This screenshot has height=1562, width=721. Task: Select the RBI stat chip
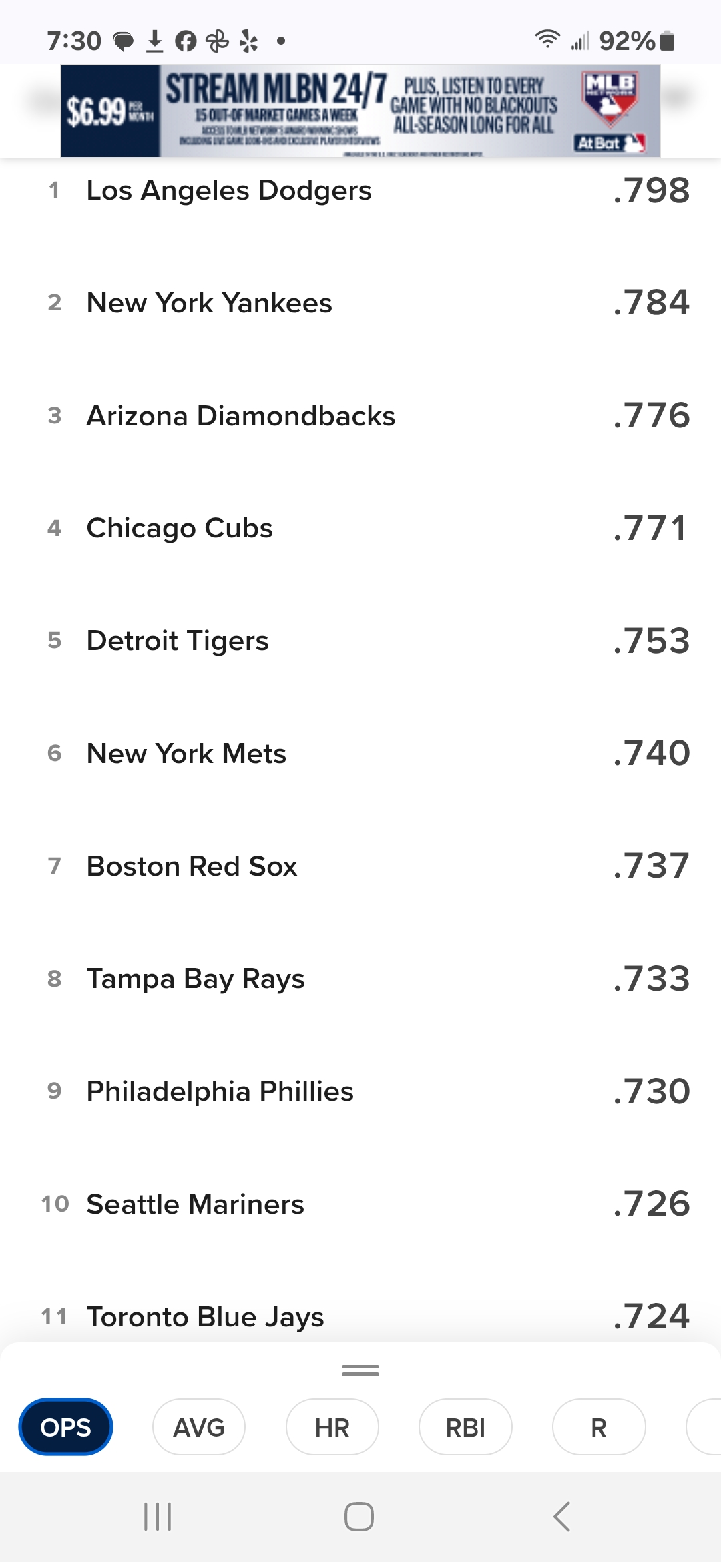(x=465, y=1427)
